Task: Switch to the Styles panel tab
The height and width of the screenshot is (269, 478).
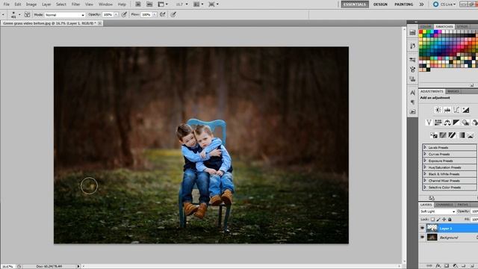Action: click(462, 27)
